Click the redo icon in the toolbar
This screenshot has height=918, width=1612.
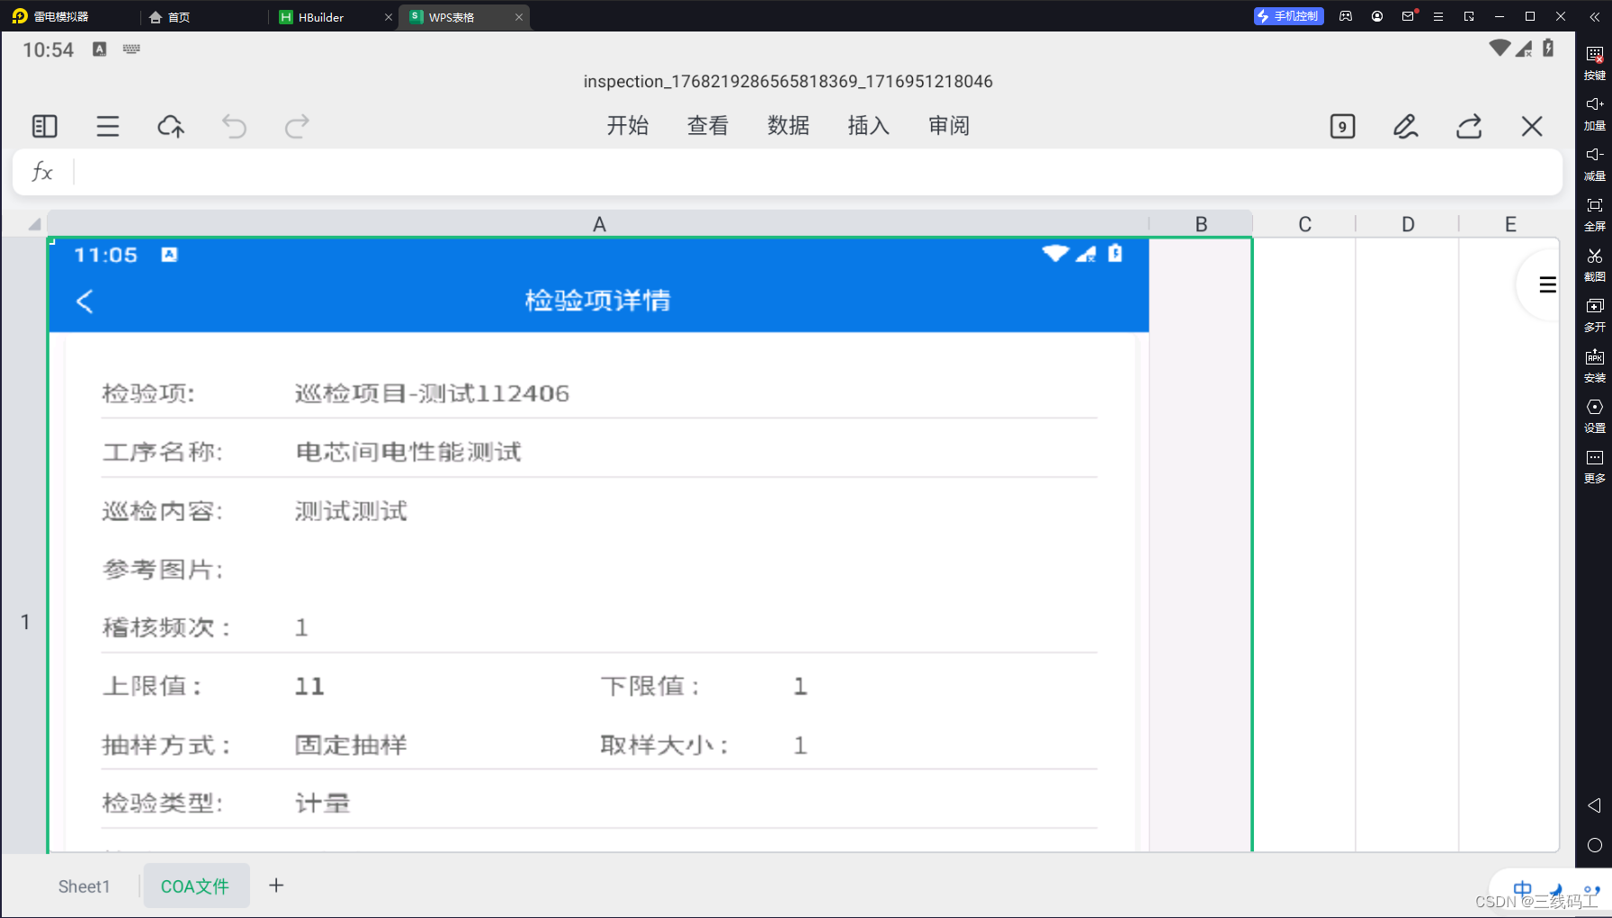pyautogui.click(x=297, y=126)
